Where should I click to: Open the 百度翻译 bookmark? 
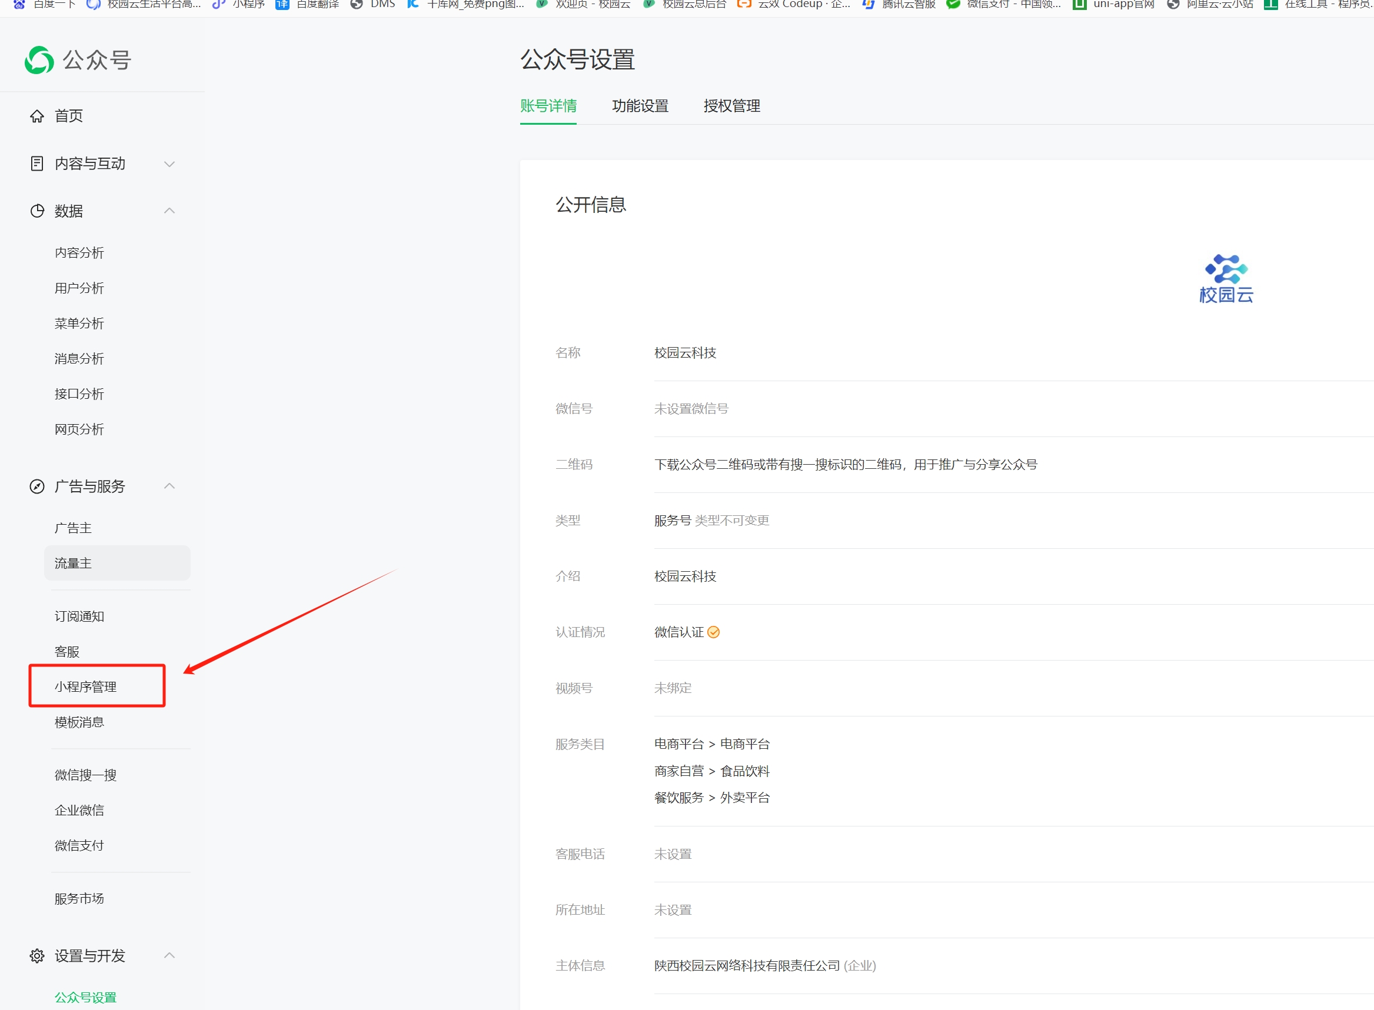click(x=308, y=4)
